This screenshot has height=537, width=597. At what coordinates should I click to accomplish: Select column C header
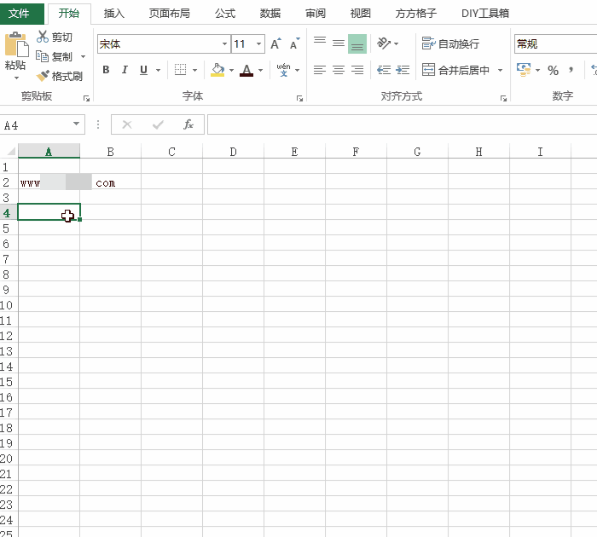pos(171,152)
